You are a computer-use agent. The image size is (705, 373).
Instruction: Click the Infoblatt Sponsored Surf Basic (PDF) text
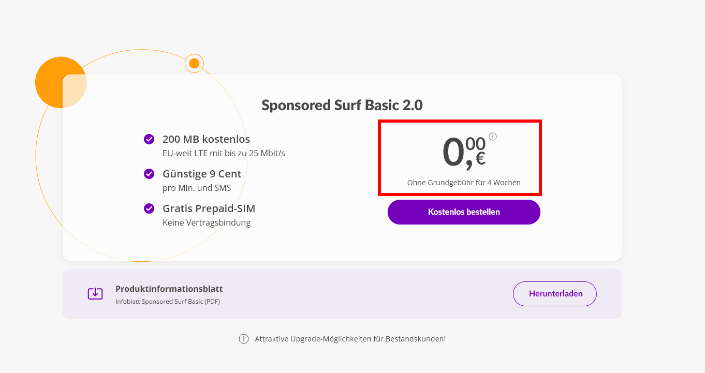point(168,301)
